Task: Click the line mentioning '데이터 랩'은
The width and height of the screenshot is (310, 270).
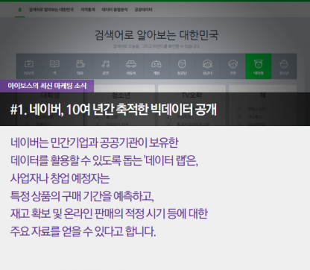Action: [x=104, y=160]
